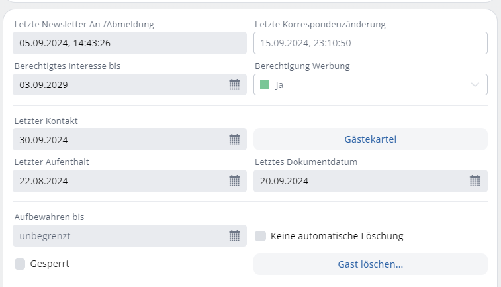Click the Letzter Aufenthalt date value

click(x=44, y=181)
